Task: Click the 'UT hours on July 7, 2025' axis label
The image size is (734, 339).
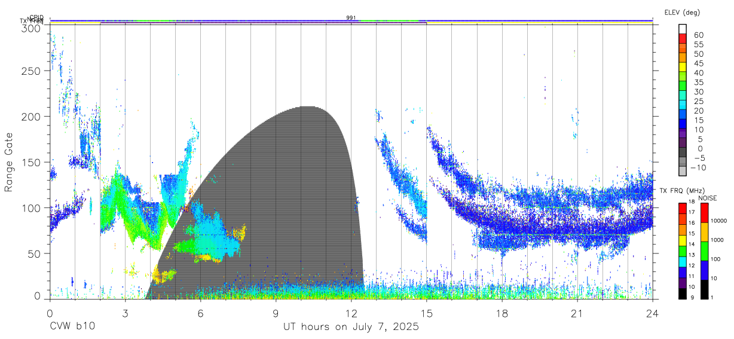Action: coord(351,327)
